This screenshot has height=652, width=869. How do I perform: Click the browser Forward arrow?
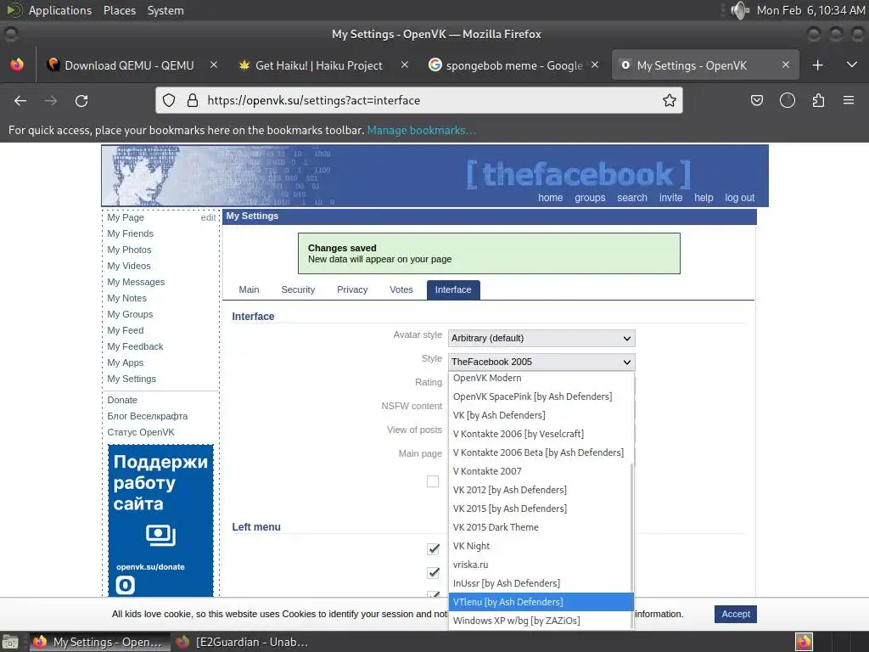(51, 100)
